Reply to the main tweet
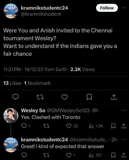This screenshot has height=160, width=129. 15,97
